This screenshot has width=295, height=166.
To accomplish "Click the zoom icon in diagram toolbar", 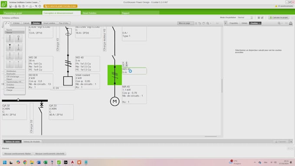I will [208, 23].
